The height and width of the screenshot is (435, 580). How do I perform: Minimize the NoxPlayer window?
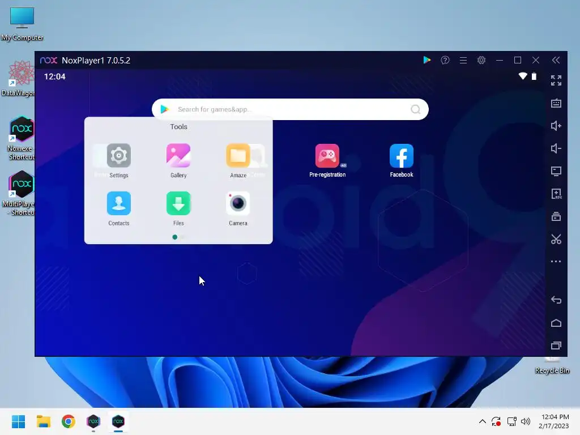pyautogui.click(x=500, y=60)
